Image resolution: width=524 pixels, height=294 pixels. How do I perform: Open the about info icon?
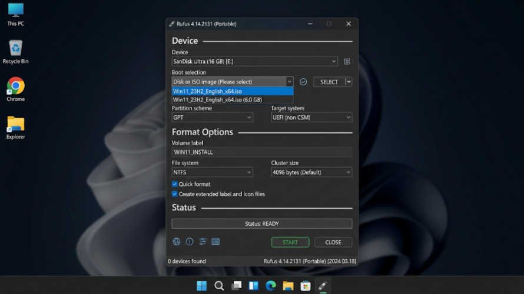(x=190, y=242)
